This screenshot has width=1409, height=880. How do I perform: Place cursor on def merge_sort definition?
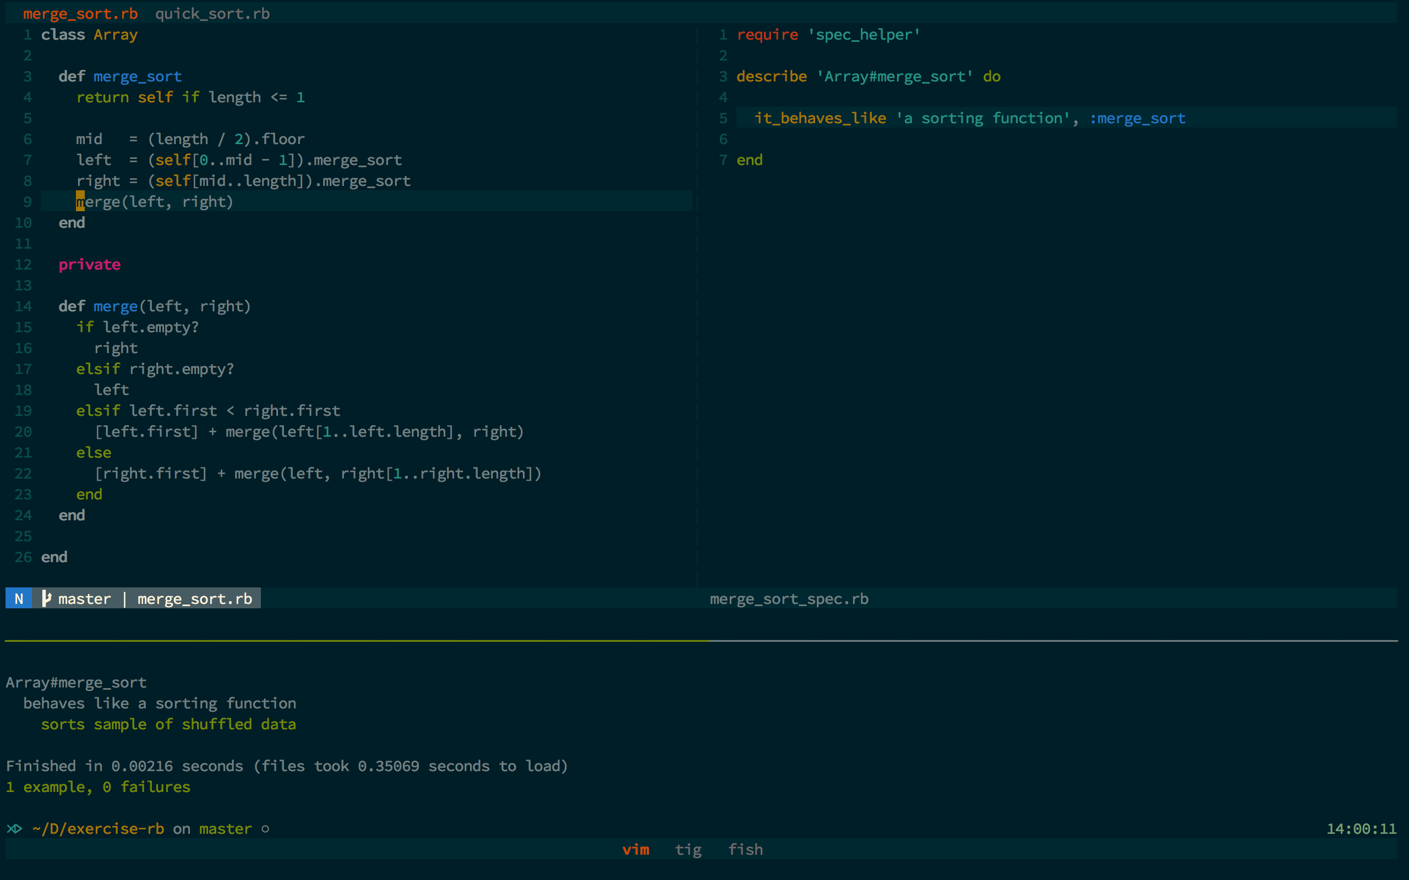coord(138,76)
